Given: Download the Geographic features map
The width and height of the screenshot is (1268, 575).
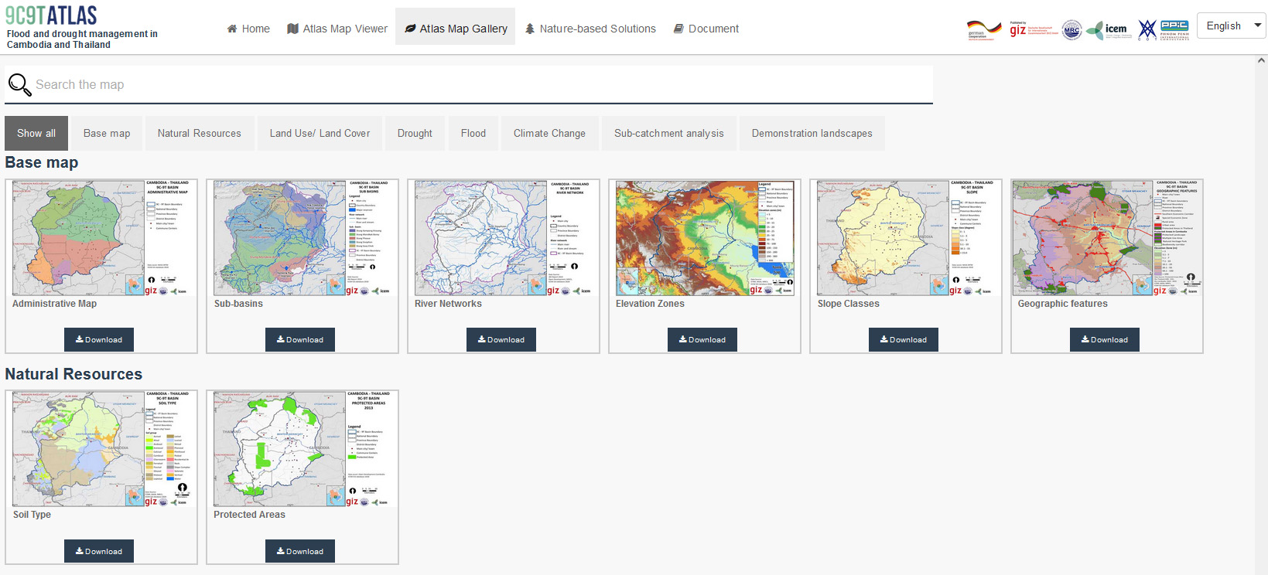Looking at the screenshot, I should tap(1105, 339).
